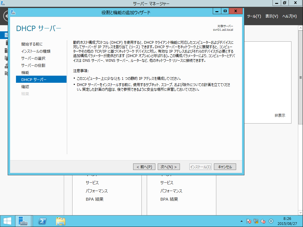Click left tile パフォーマンス in Server Manager
303x227 pixels.
point(97,191)
